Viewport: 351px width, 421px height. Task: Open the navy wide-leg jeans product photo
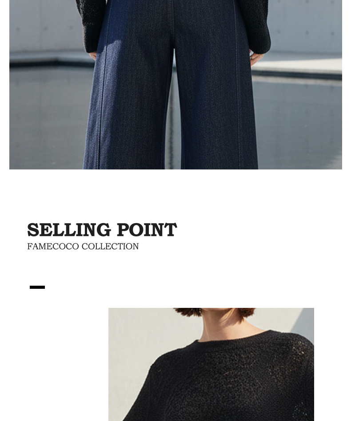tap(175, 85)
